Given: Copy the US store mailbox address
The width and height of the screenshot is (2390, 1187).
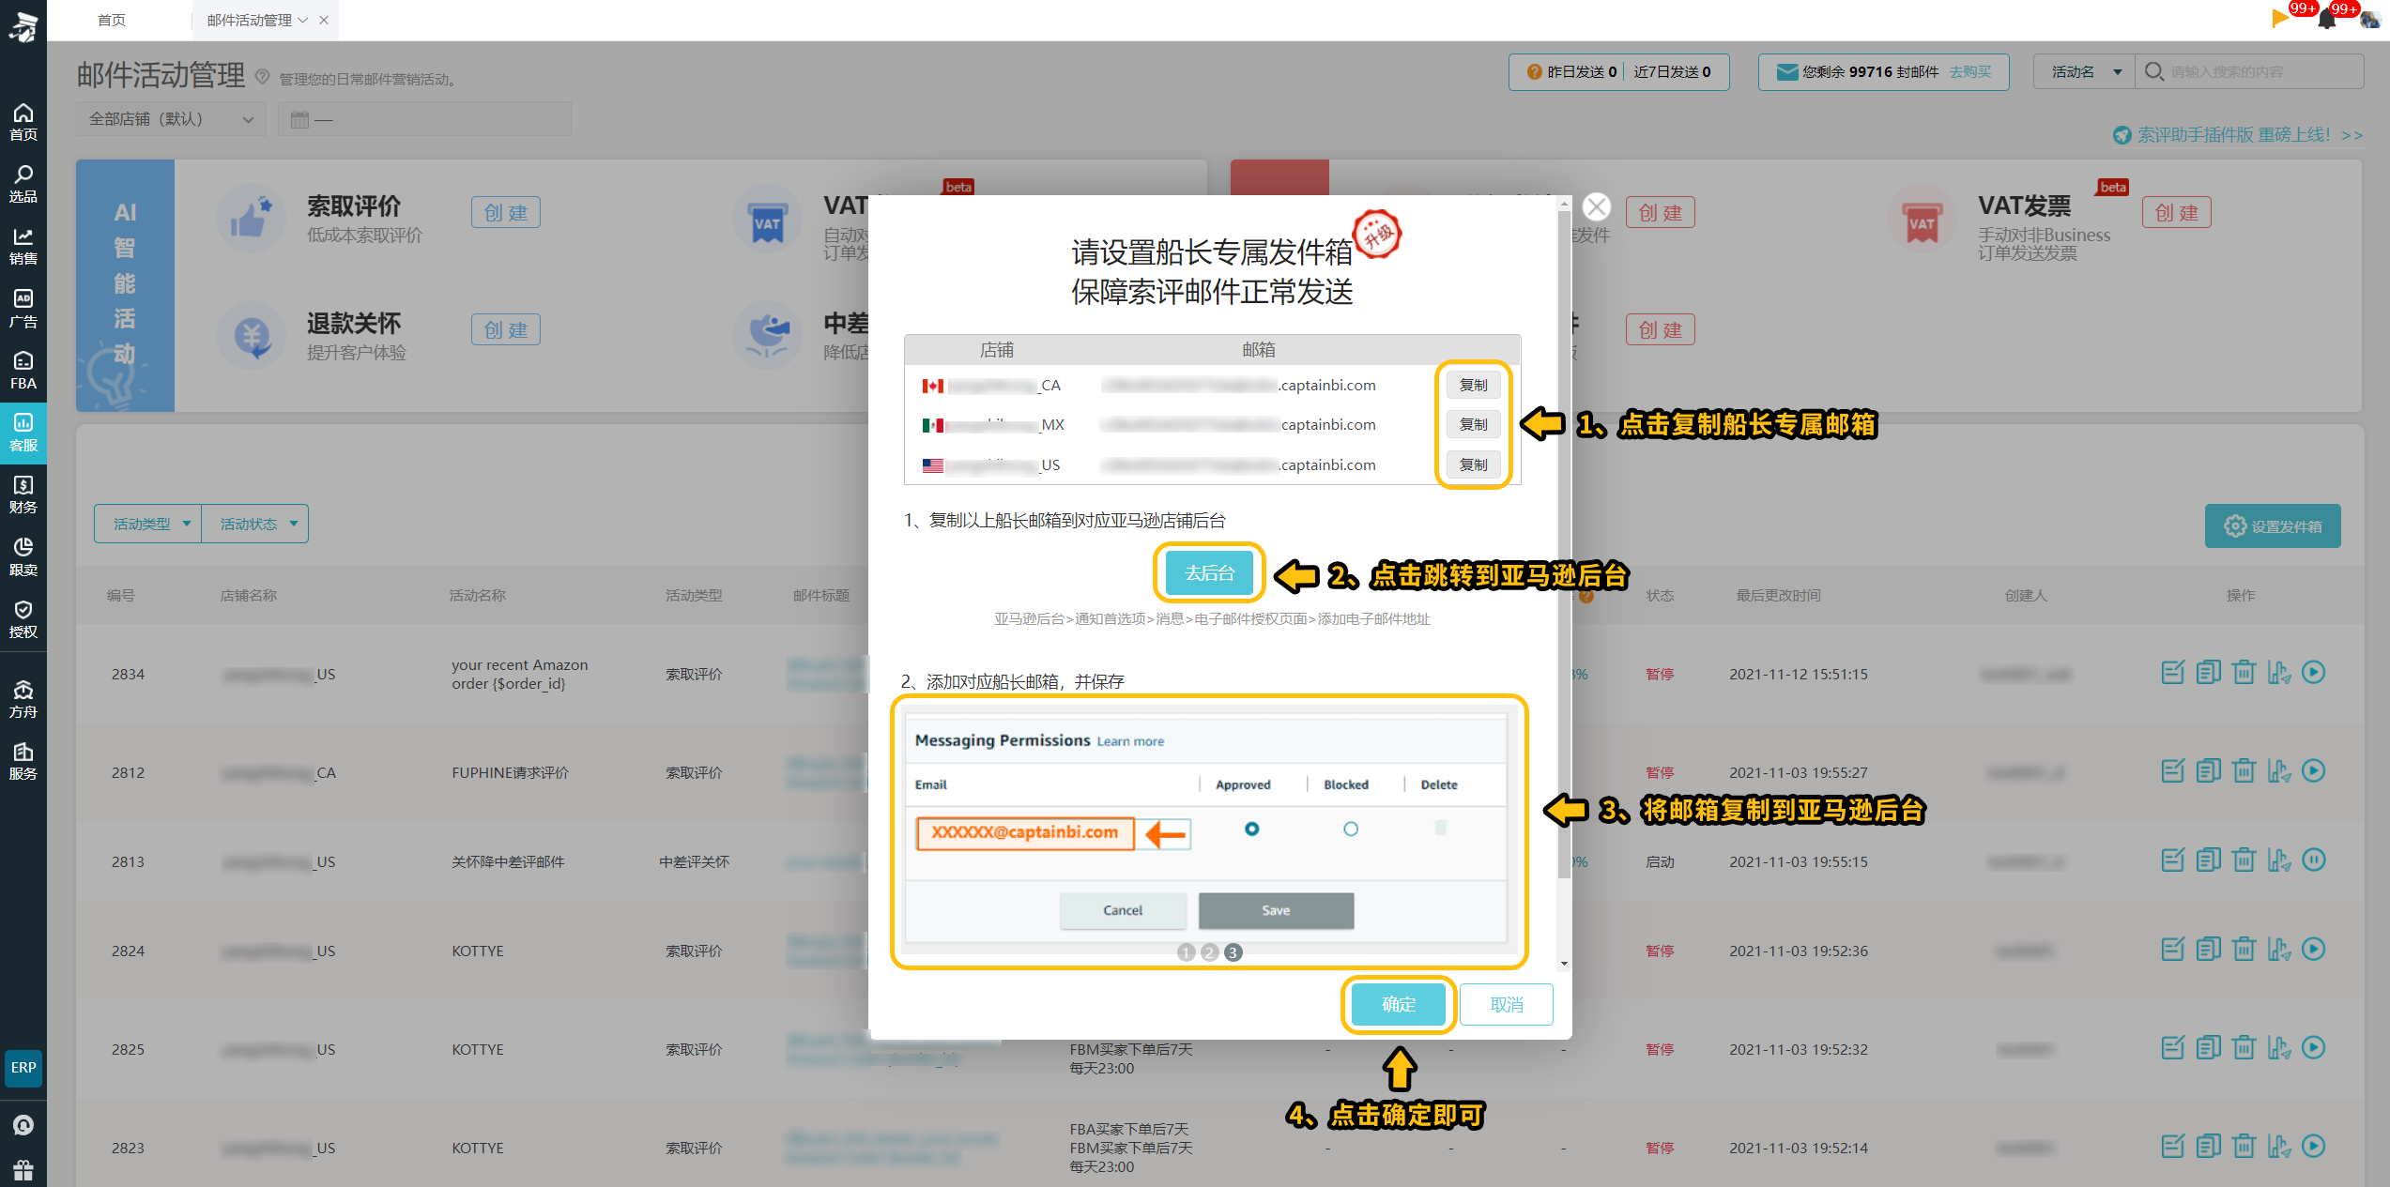Looking at the screenshot, I should (1473, 464).
